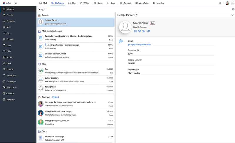Filter search by CRM in sidebar

(18, 51)
